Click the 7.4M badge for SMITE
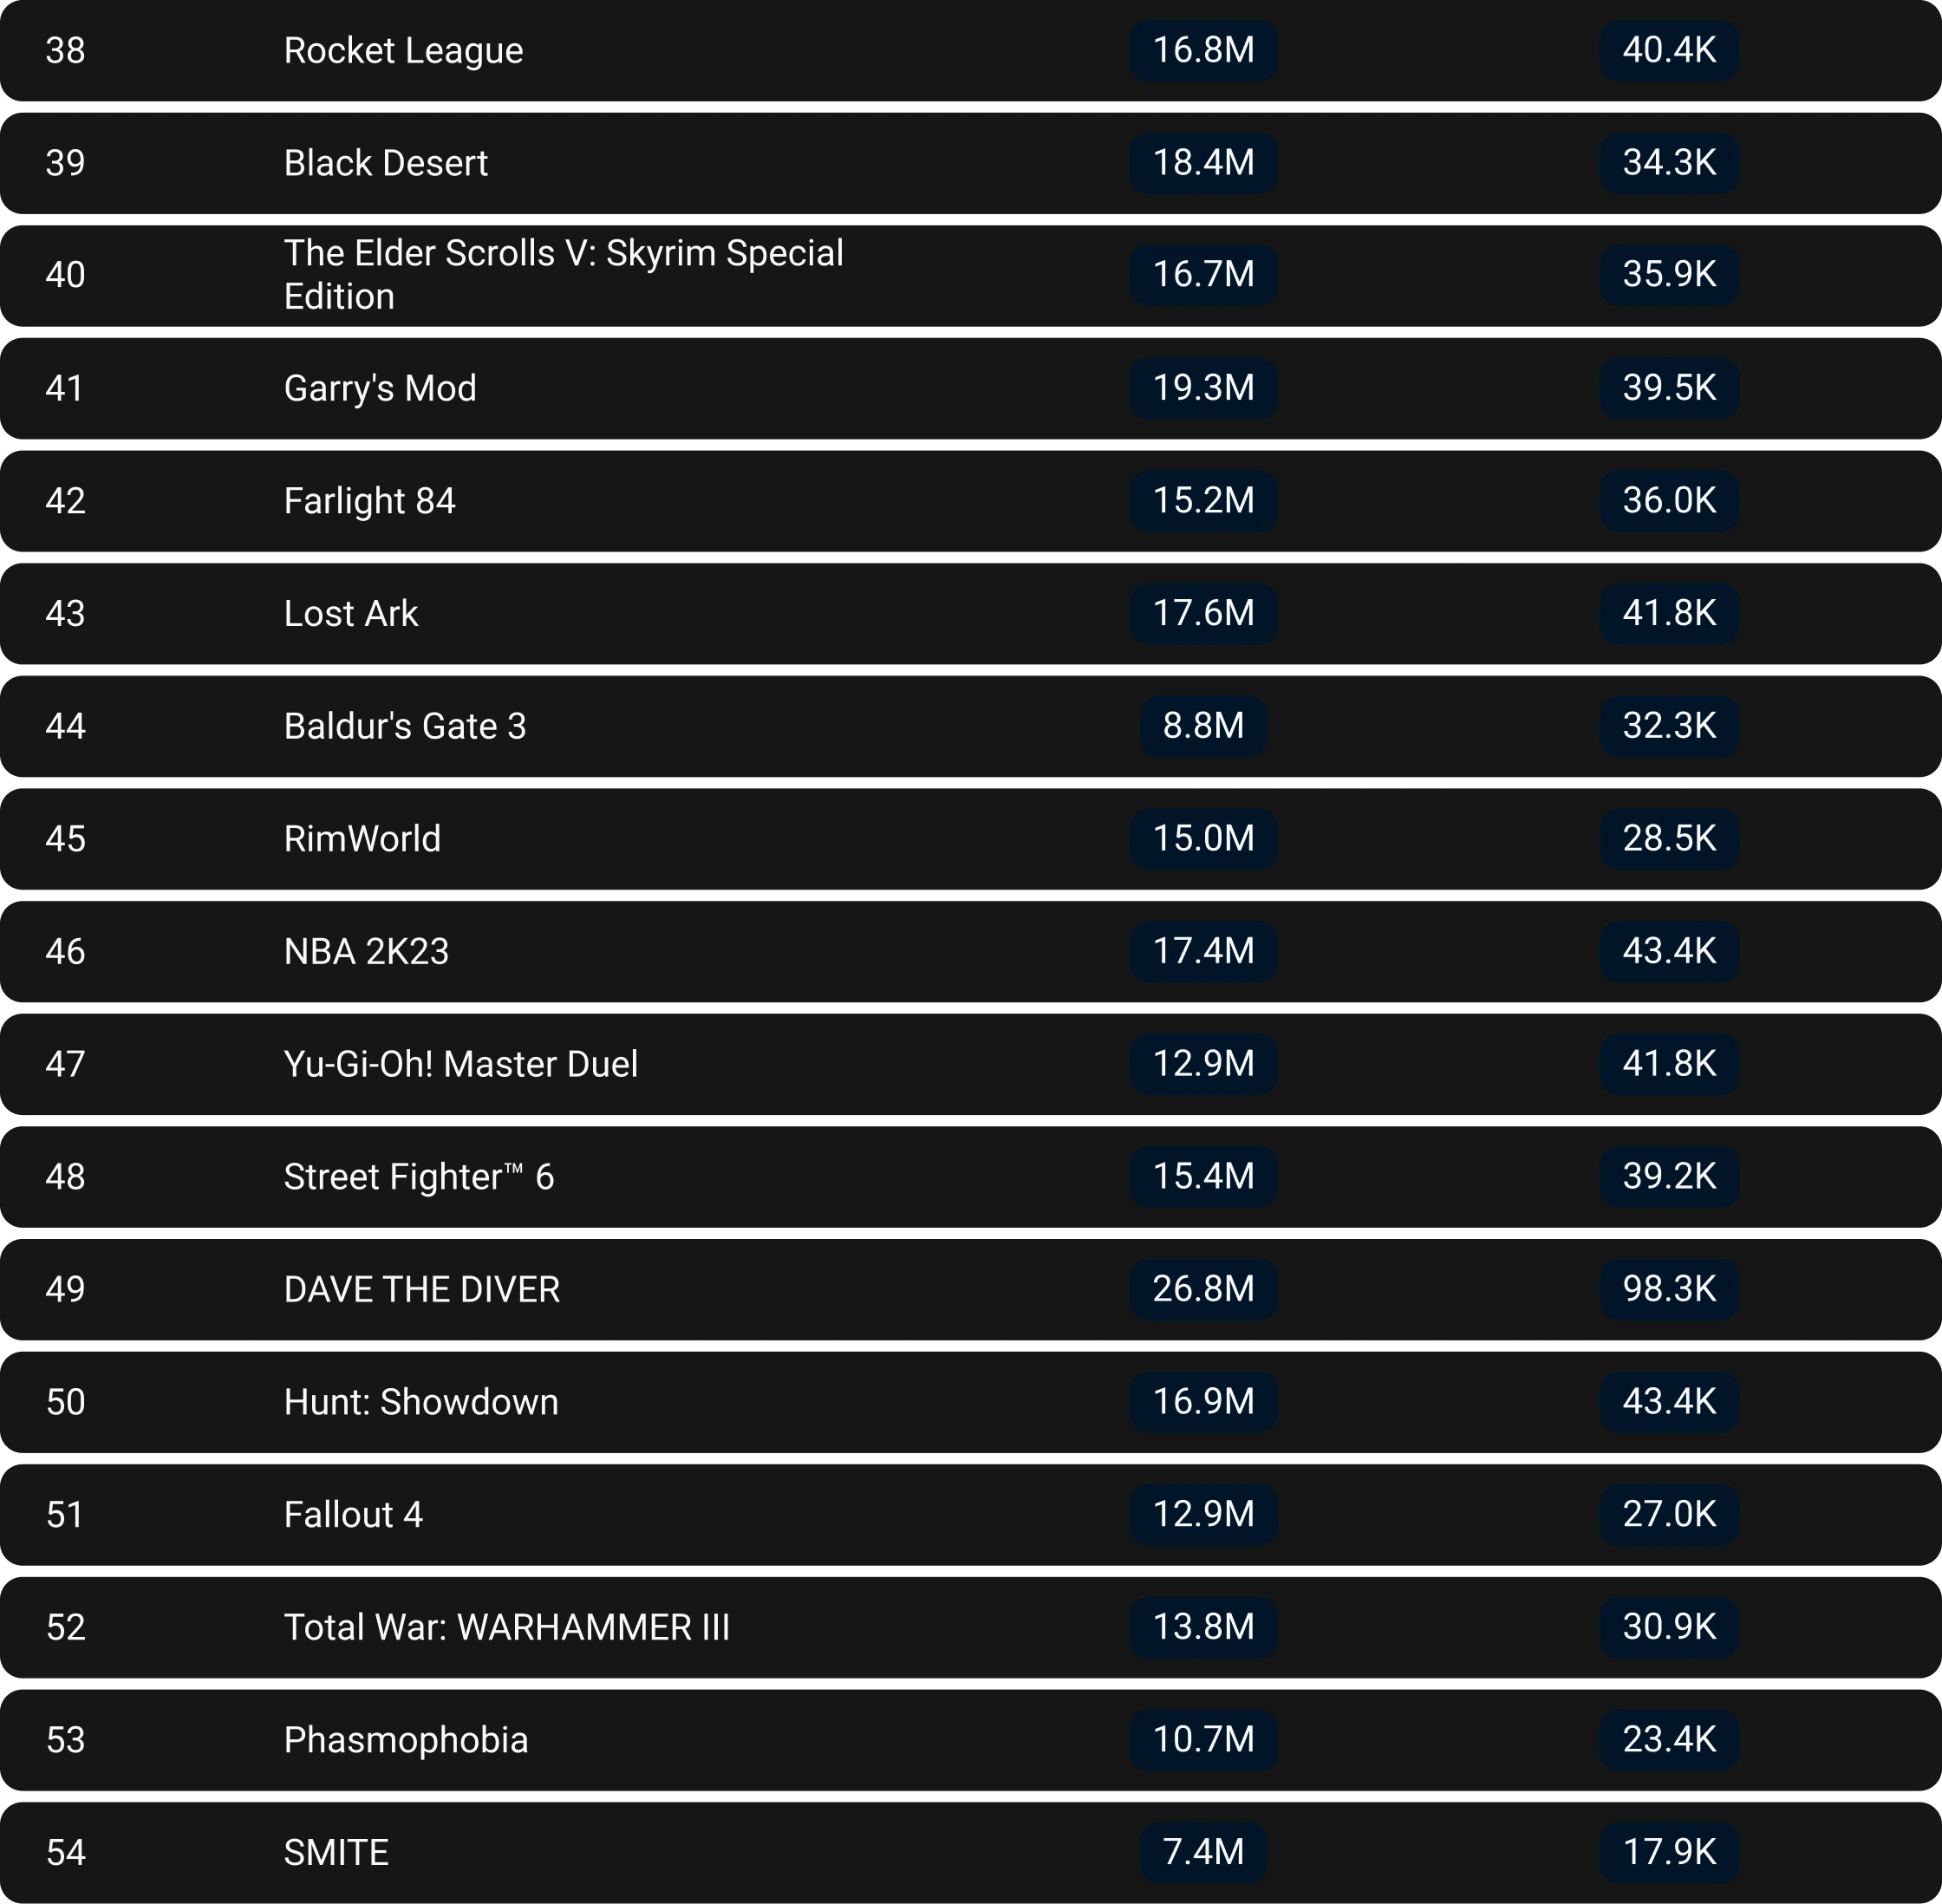 pyautogui.click(x=1203, y=1852)
